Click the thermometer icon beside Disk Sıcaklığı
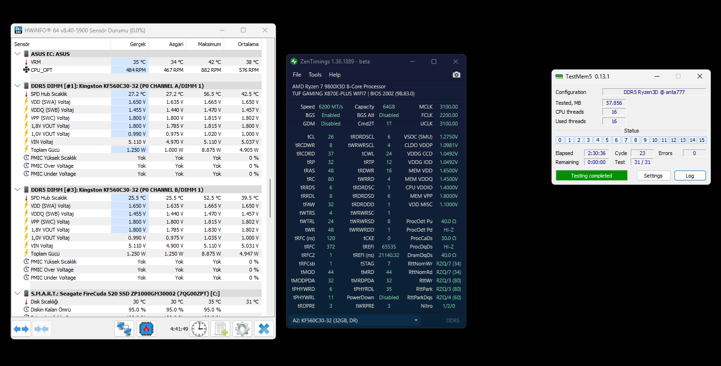Screen dimensions: 721x366 click(26, 302)
